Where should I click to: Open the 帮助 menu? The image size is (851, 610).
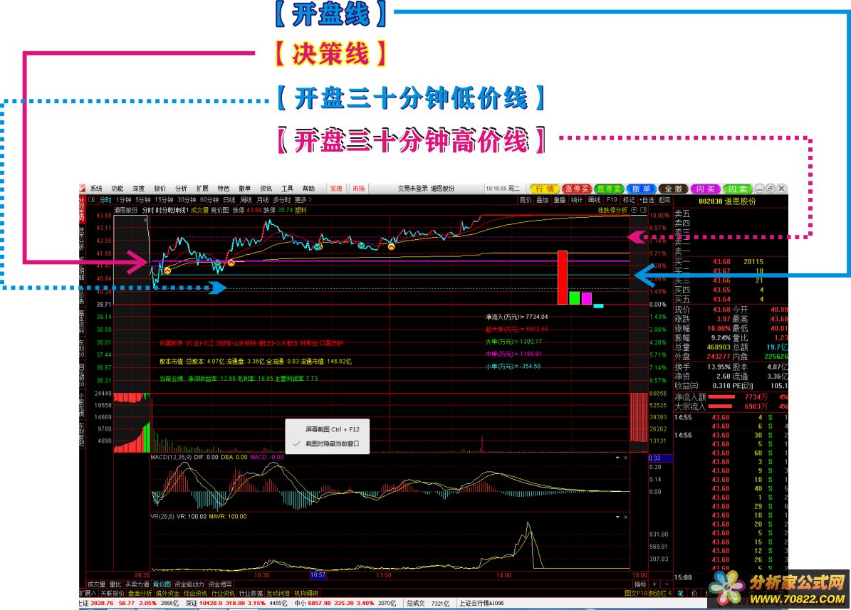(x=308, y=189)
